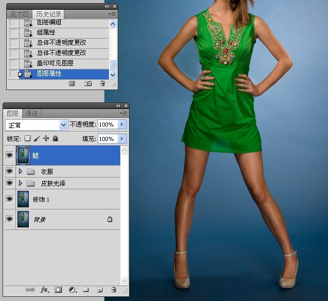Add a layer mask
Screen dimensions: 328x301
pyautogui.click(x=58, y=290)
